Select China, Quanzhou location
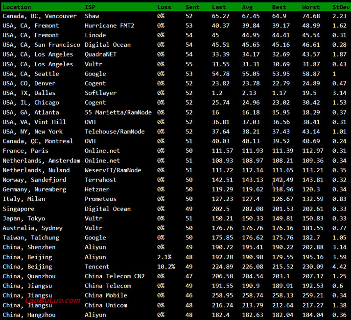Screen dimensions: 351x320 pos(29,276)
